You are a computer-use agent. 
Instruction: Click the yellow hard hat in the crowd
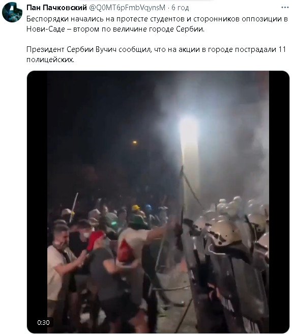tap(136, 207)
